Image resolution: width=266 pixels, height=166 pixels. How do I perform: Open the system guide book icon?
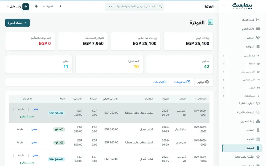(258, 29)
